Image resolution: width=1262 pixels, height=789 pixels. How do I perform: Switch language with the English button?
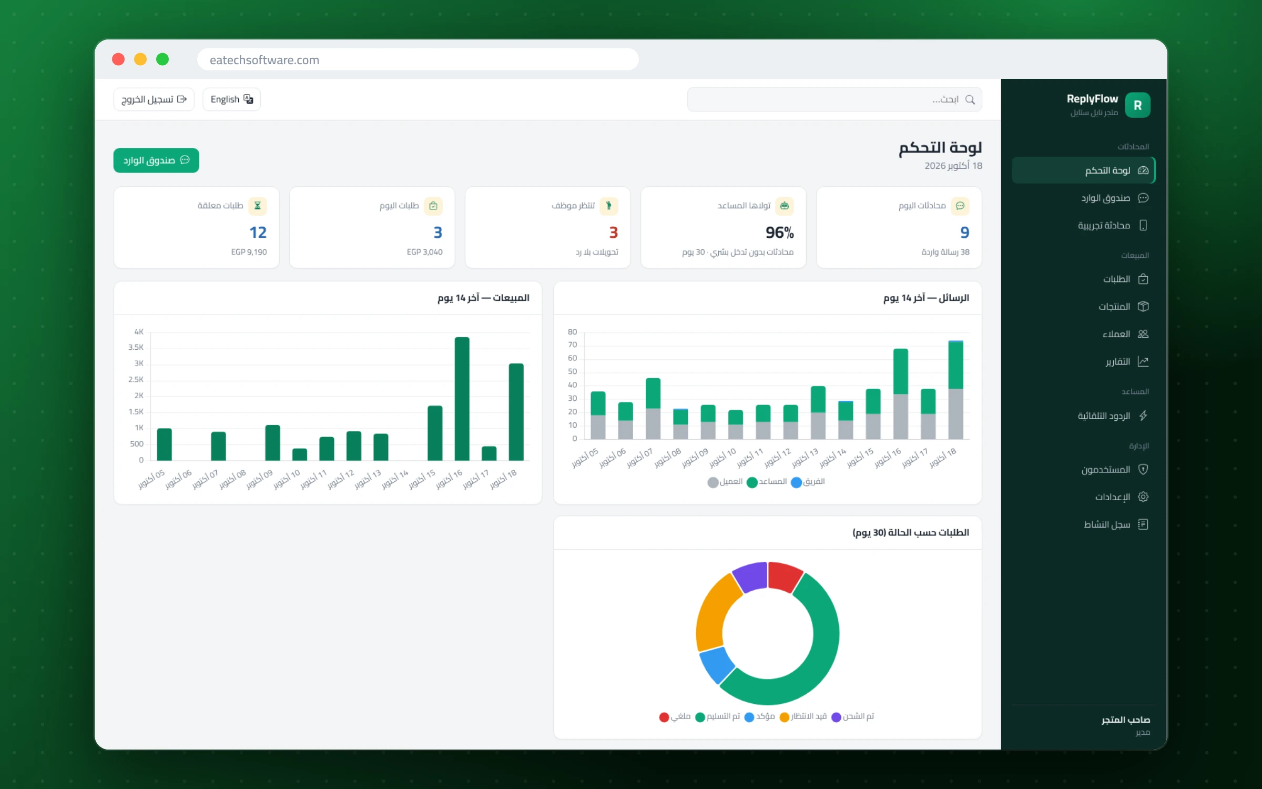[x=232, y=99]
